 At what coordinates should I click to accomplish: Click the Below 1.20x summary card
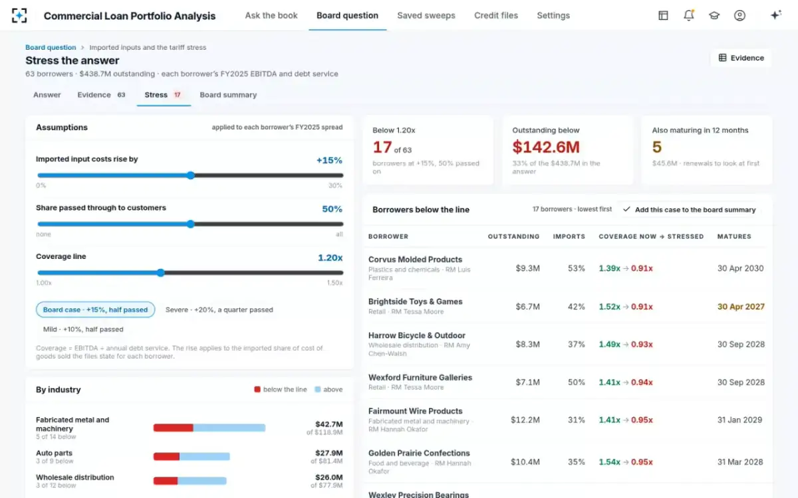tap(428, 150)
